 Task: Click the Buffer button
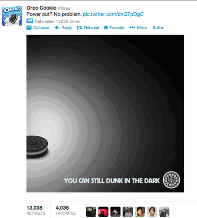(158, 28)
